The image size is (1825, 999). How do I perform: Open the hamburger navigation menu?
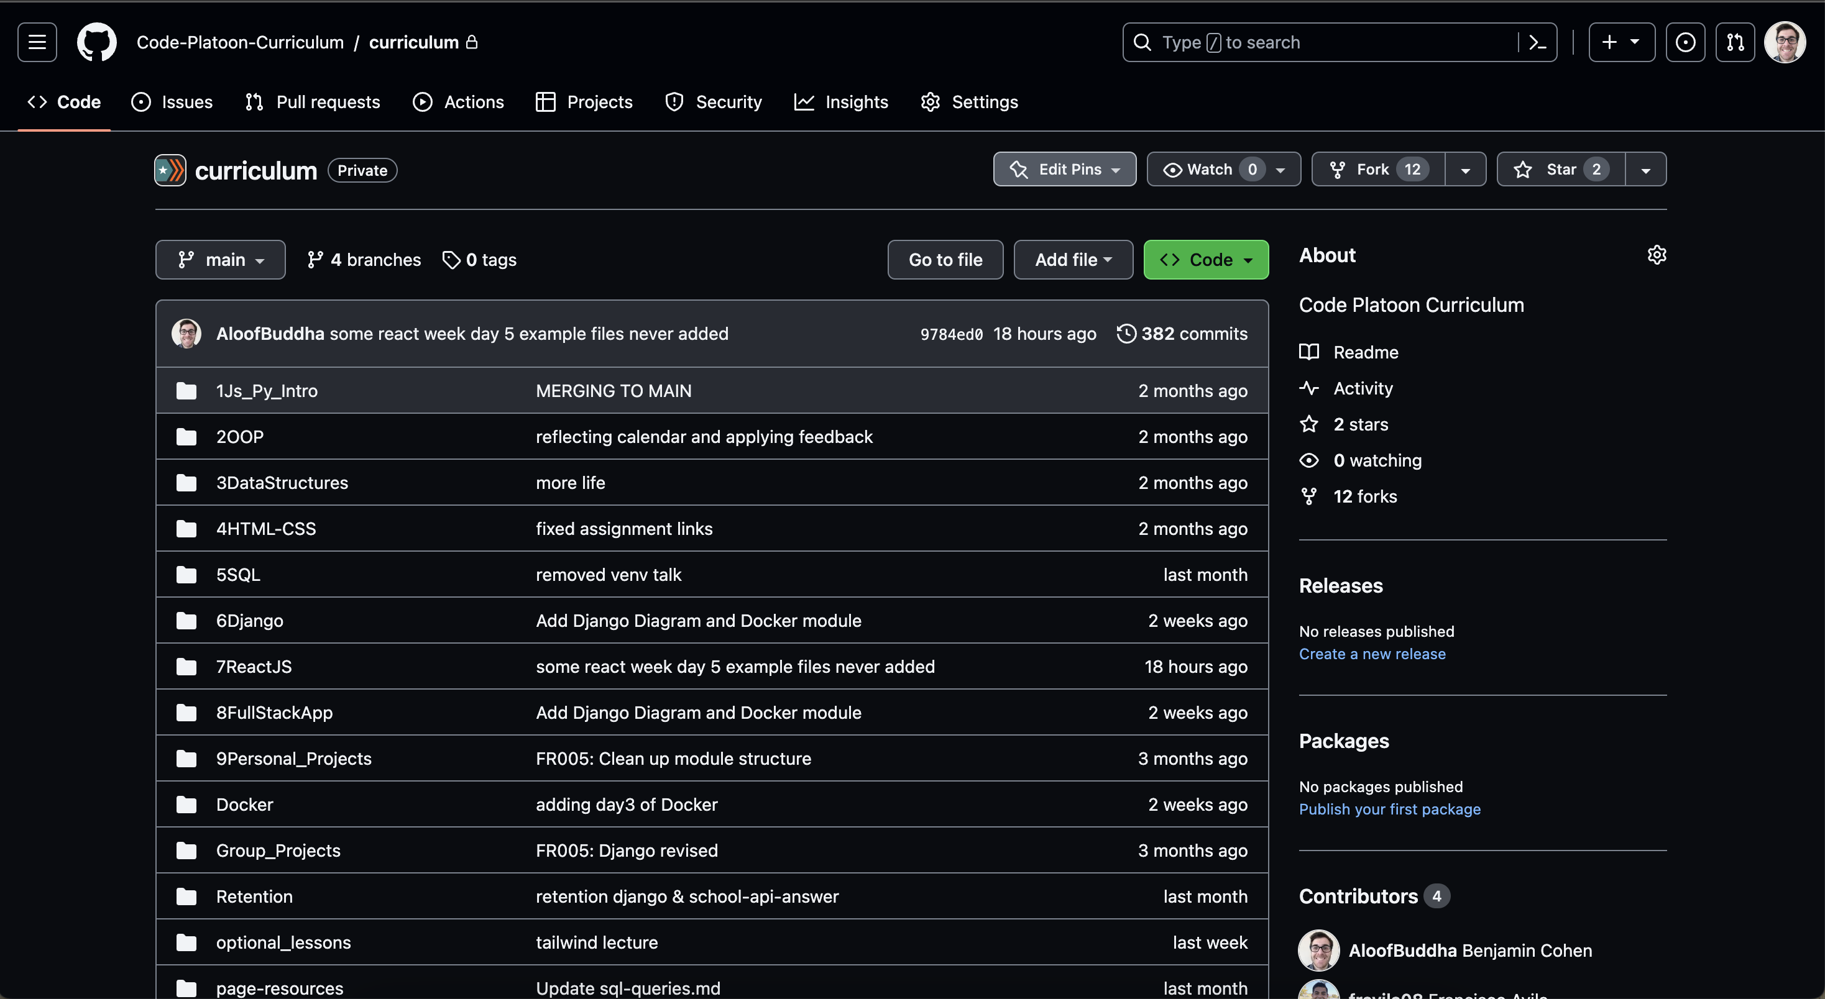36,42
